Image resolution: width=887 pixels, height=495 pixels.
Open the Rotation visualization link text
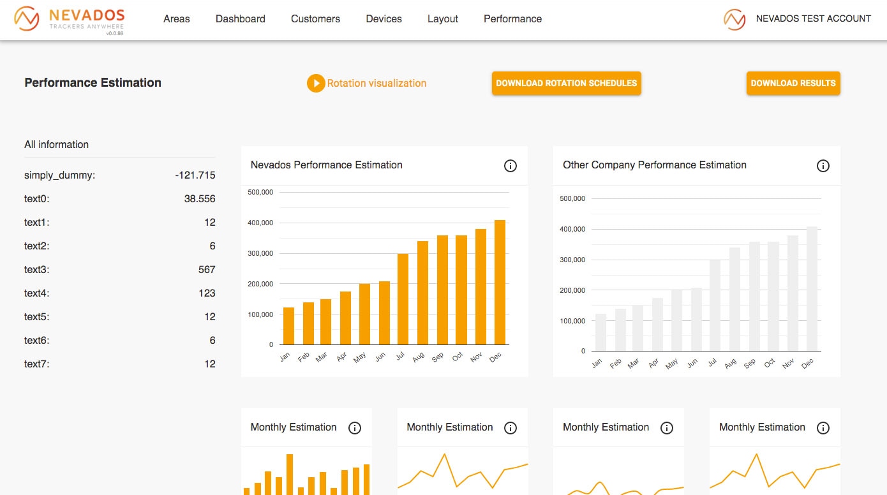coord(376,84)
